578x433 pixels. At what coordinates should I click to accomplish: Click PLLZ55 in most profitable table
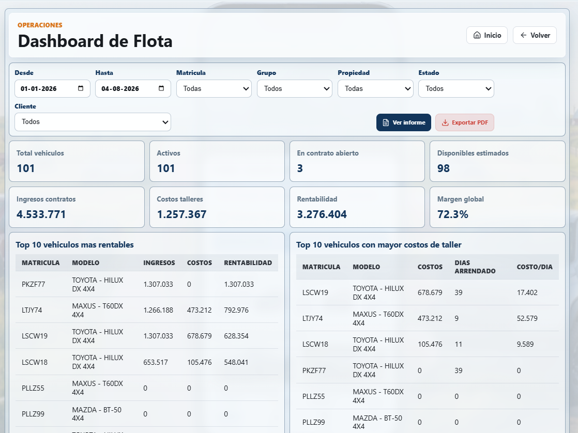(x=33, y=388)
